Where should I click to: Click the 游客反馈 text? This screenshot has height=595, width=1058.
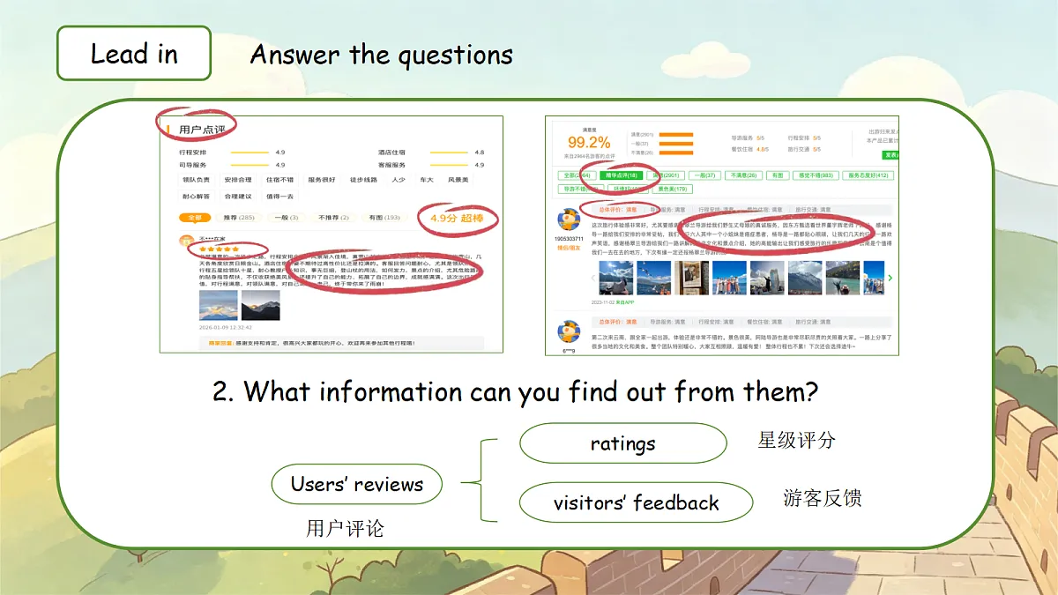pyautogui.click(x=823, y=498)
